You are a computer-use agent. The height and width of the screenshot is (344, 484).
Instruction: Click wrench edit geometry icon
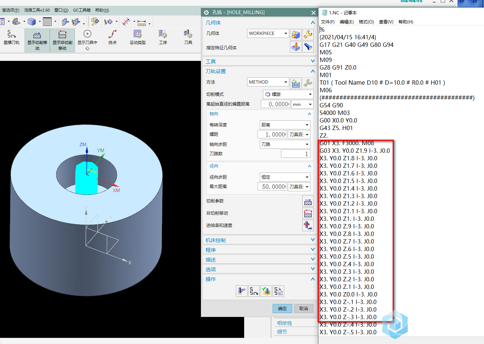pos(308,35)
